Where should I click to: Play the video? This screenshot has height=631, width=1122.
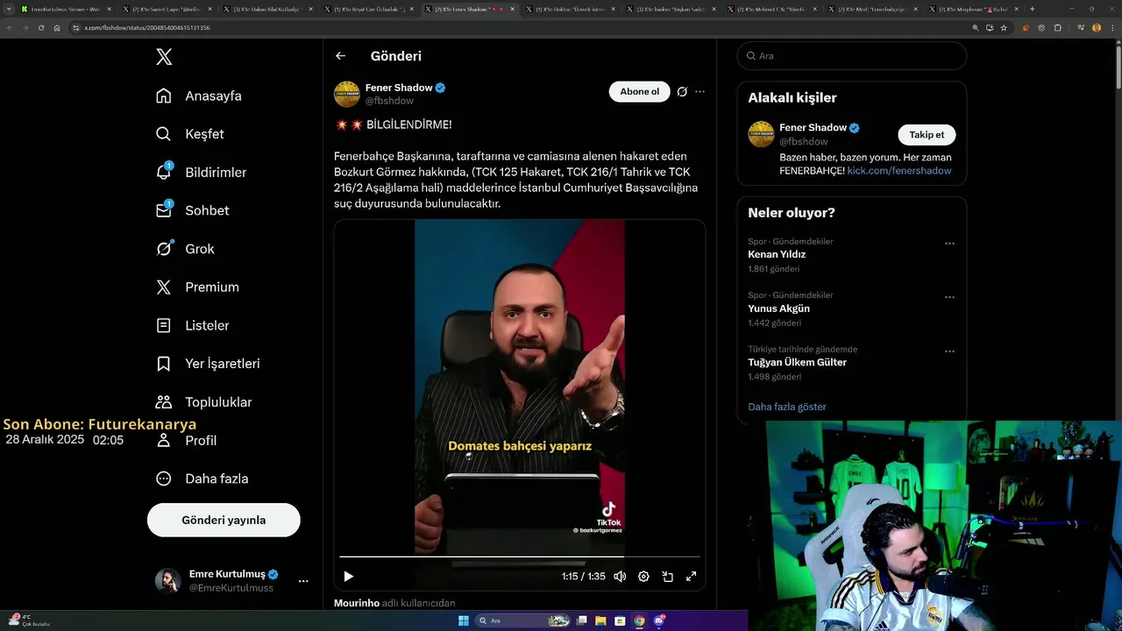(348, 576)
